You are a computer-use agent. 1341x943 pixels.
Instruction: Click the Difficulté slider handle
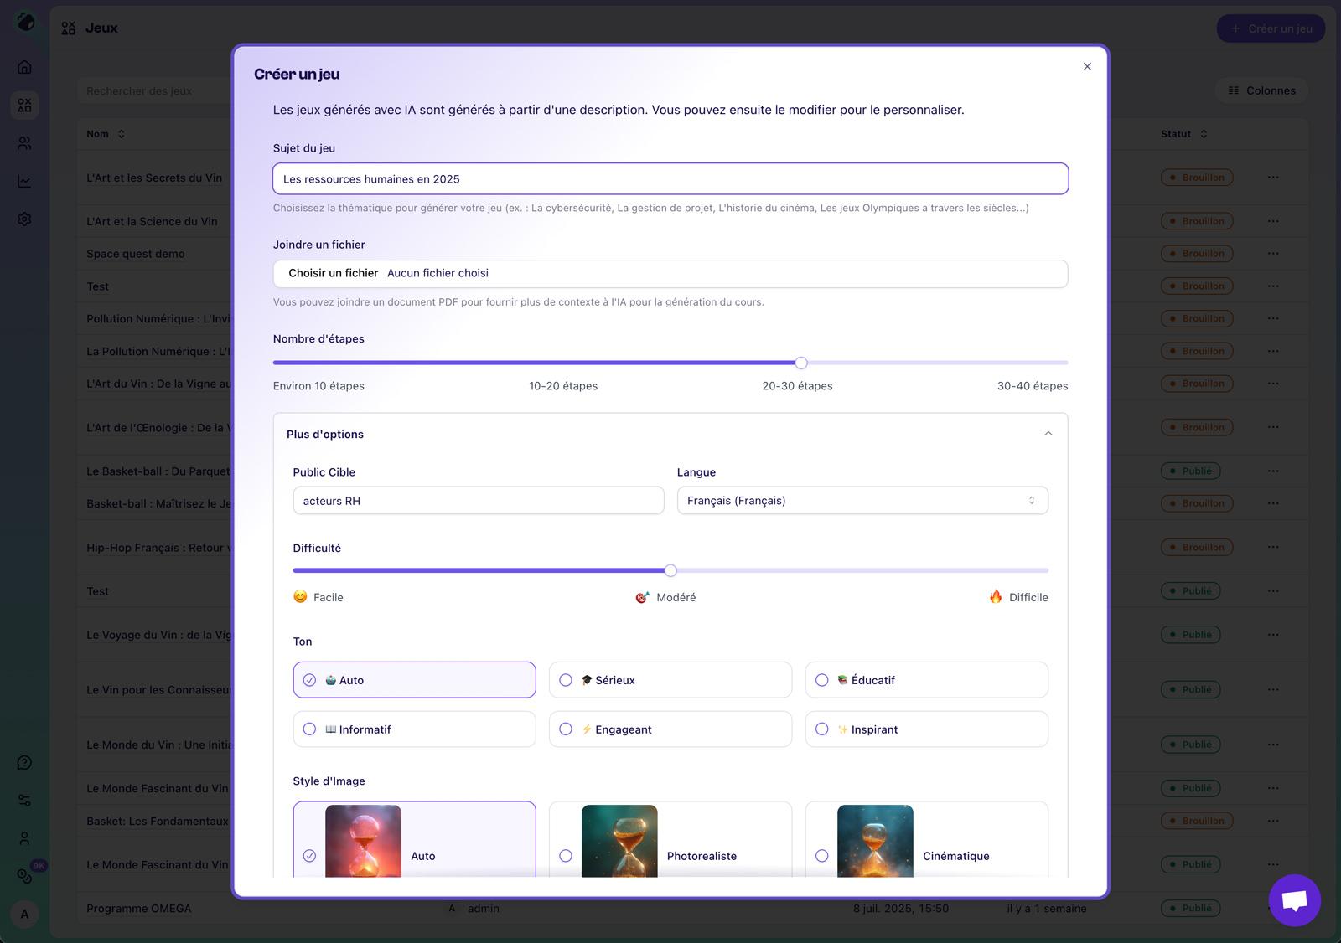[670, 570]
